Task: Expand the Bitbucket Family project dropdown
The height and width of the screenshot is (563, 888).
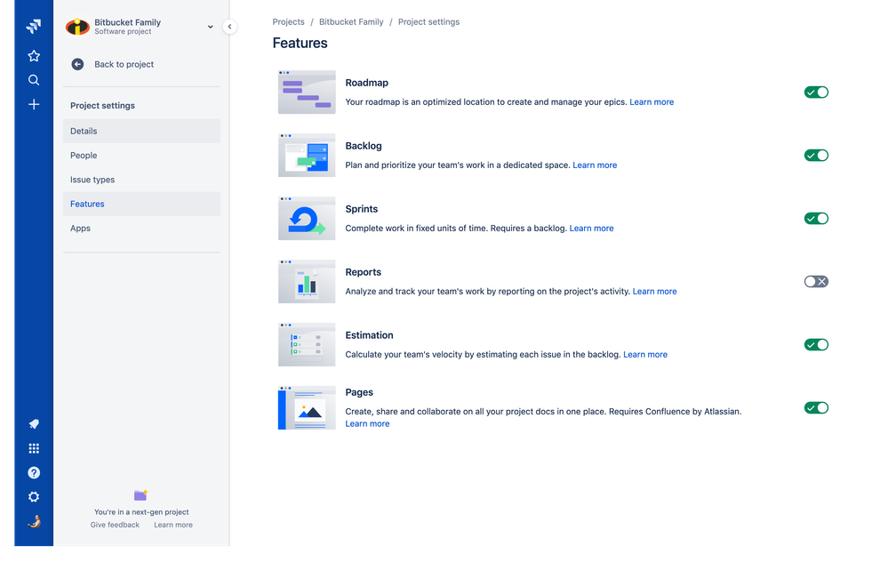Action: 210,26
